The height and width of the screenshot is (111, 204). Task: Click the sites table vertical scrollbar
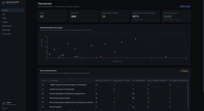coord(188,96)
